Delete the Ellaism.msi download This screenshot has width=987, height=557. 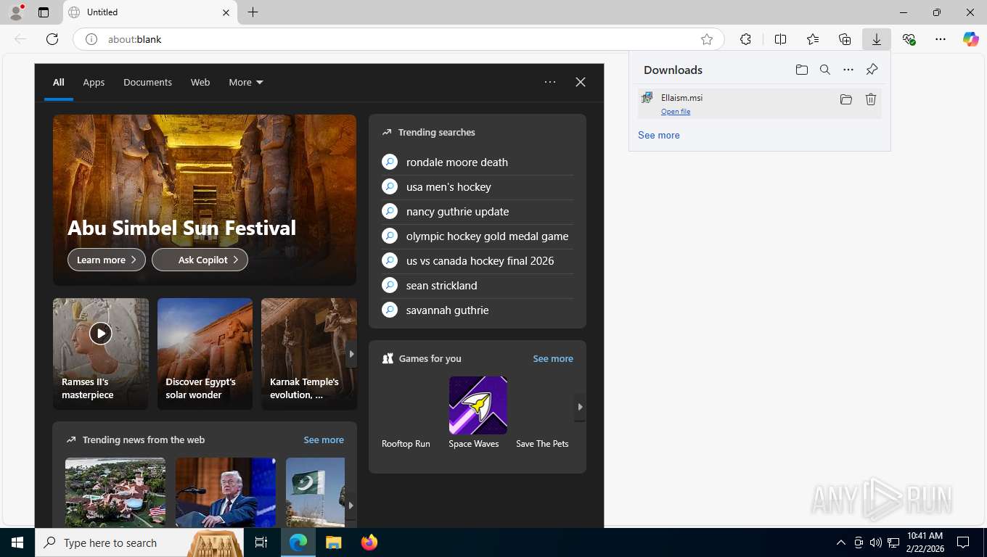click(871, 99)
